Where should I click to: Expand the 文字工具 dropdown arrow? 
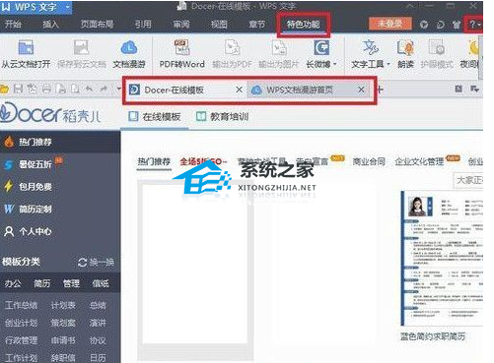click(x=388, y=64)
